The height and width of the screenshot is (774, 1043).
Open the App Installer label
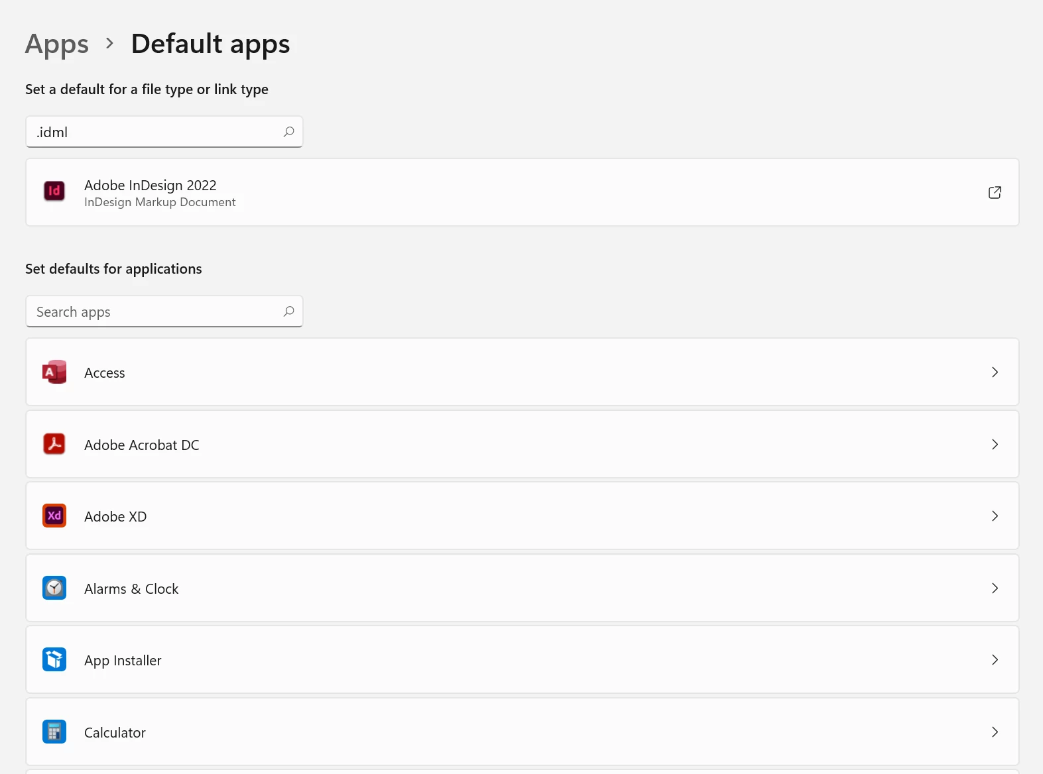click(123, 661)
